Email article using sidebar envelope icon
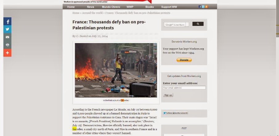This screenshot has height=136, width=279. pos(7,37)
